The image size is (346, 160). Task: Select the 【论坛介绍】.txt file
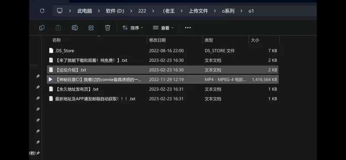pyautogui.click(x=163, y=70)
